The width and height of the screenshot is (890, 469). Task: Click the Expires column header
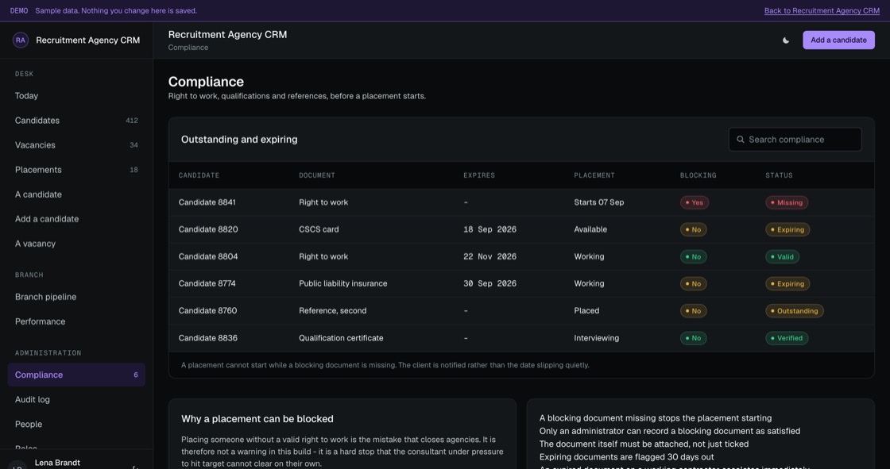click(479, 175)
